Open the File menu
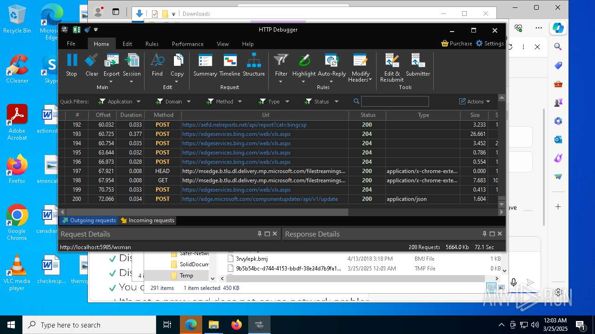Viewport: 595px width, 334px height. [71, 44]
